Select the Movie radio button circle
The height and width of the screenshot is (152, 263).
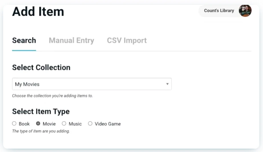tap(38, 124)
